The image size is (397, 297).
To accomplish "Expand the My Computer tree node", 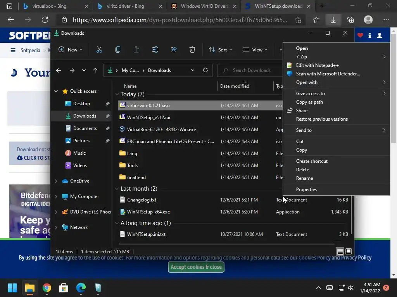I will (56, 196).
